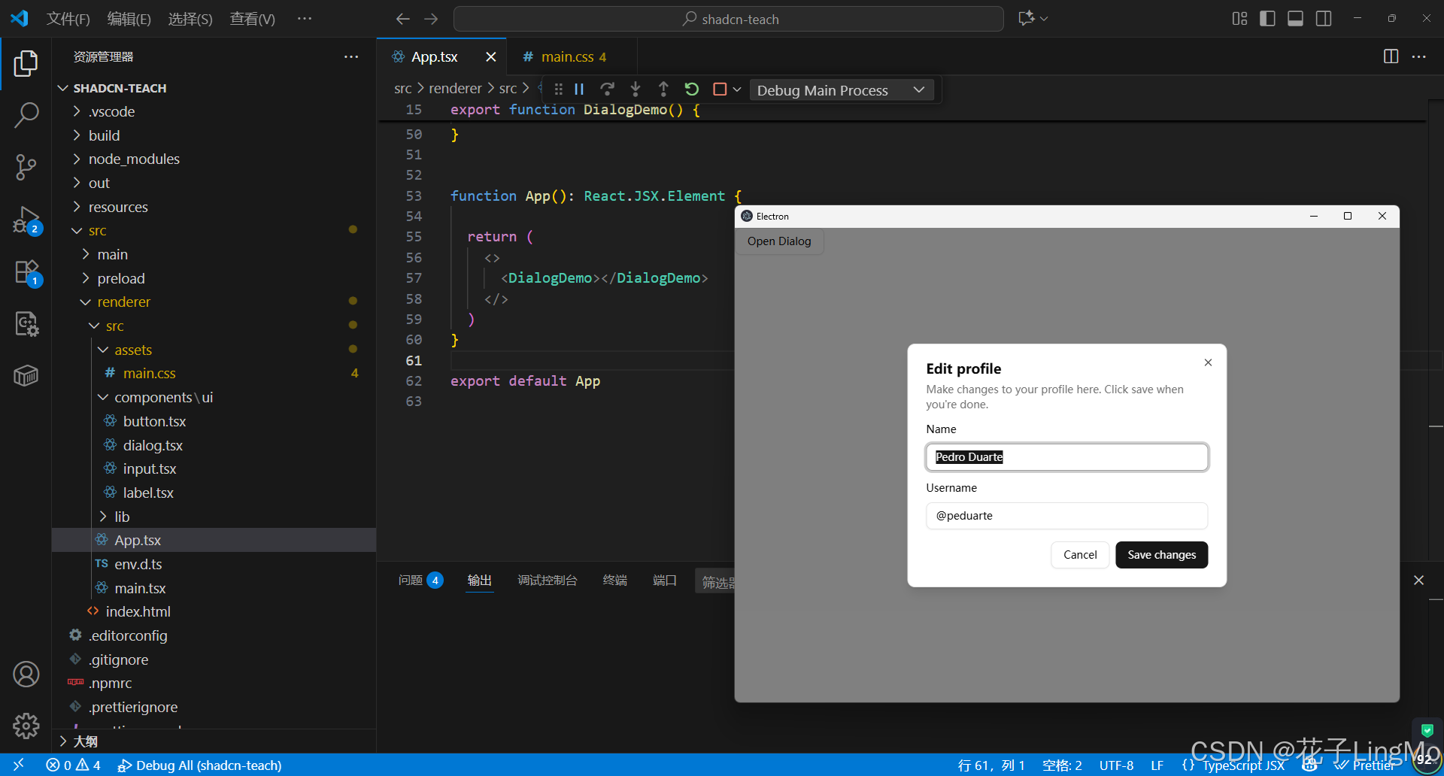This screenshot has width=1444, height=776.
Task: Open the Accounts menu icon
Action: pyautogui.click(x=26, y=674)
